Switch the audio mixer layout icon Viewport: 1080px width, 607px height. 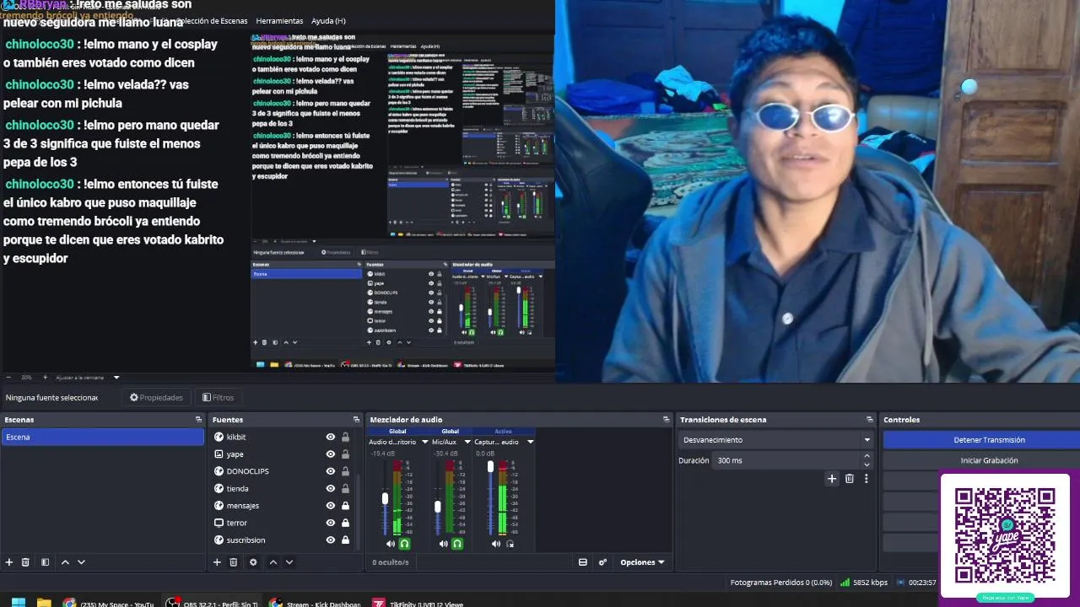tap(582, 562)
